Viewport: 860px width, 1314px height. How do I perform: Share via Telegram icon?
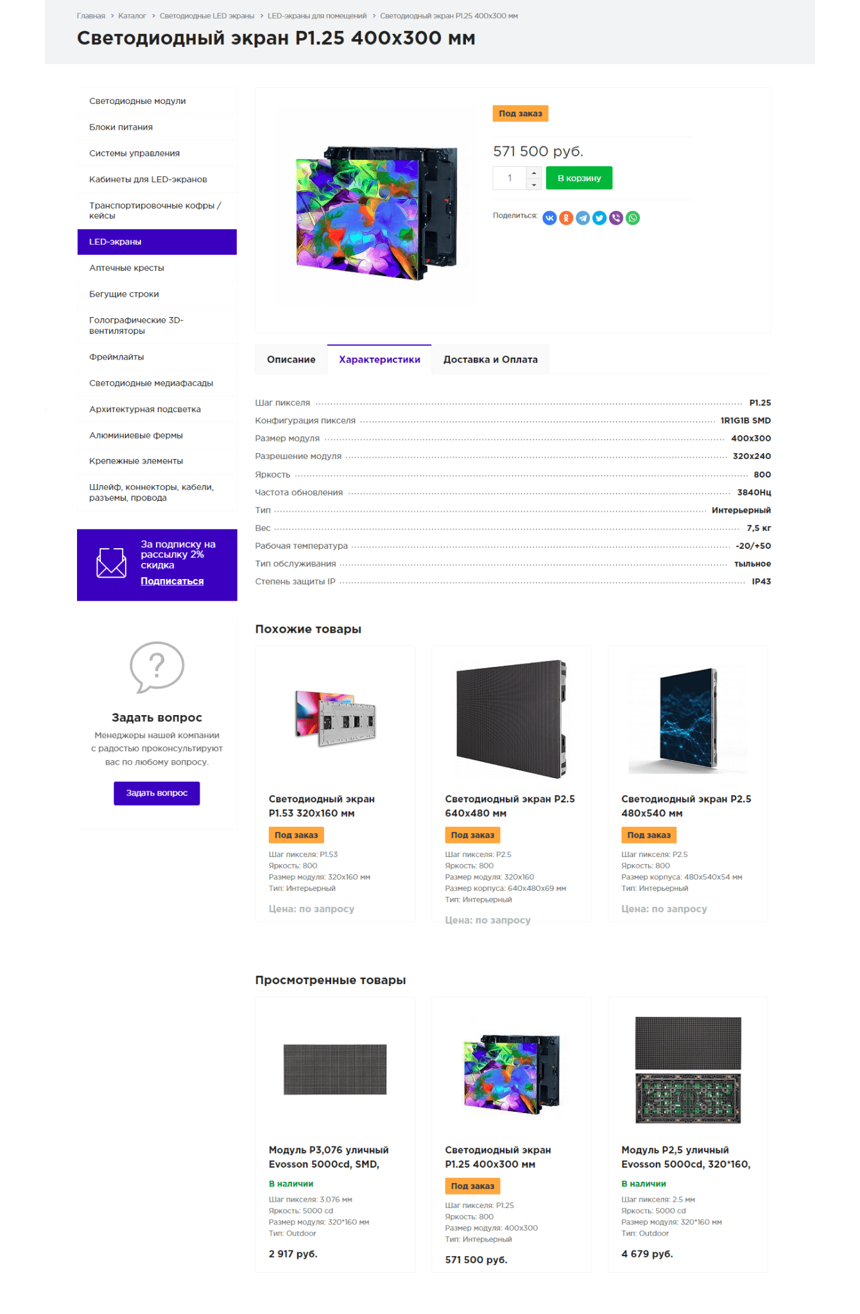coord(583,218)
